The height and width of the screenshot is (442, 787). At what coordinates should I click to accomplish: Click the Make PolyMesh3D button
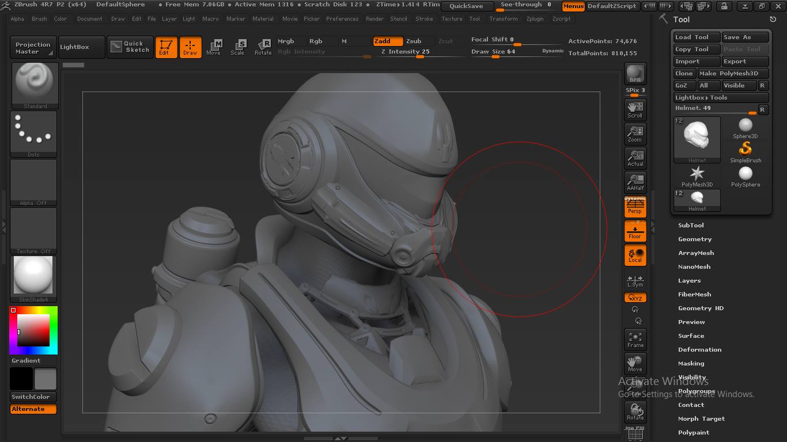733,74
